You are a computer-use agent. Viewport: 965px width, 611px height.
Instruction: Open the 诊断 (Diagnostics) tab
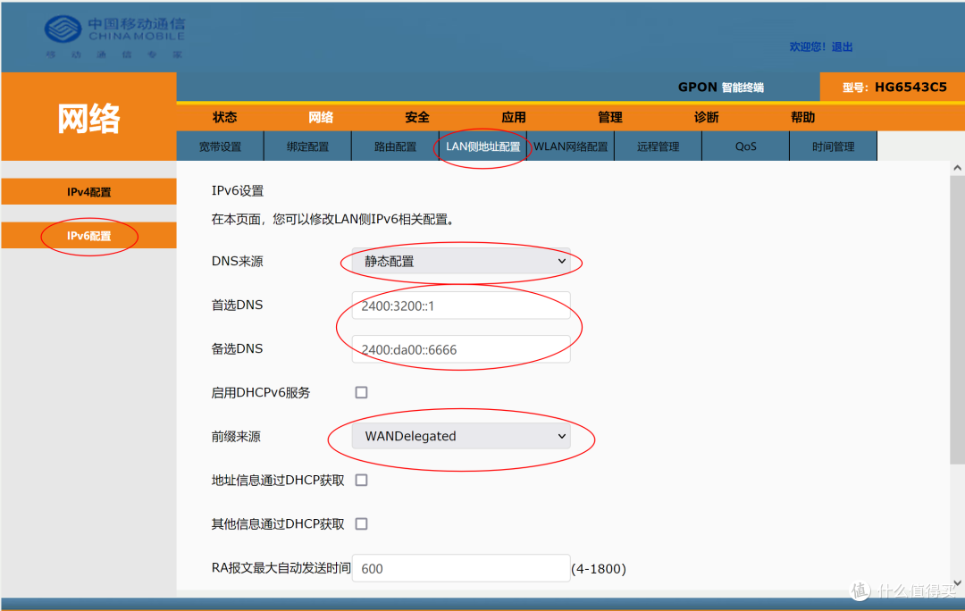click(706, 117)
